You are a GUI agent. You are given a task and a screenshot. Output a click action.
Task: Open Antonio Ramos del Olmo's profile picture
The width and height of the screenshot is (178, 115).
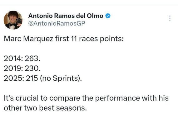tap(13, 20)
